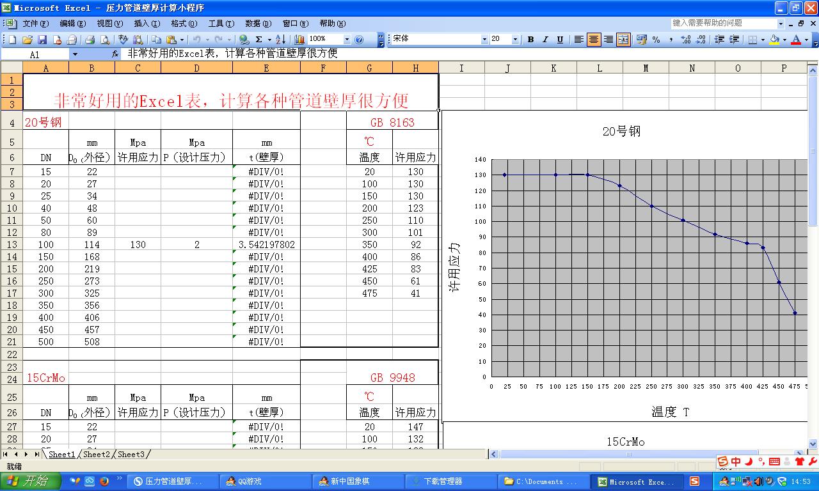Decrease decimal places
Image resolution: width=819 pixels, height=491 pixels.
701,40
